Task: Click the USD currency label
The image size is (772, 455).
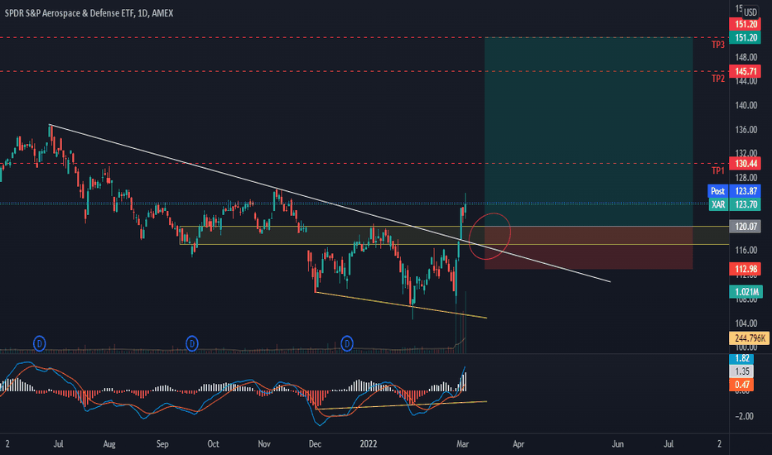Action: pos(750,12)
